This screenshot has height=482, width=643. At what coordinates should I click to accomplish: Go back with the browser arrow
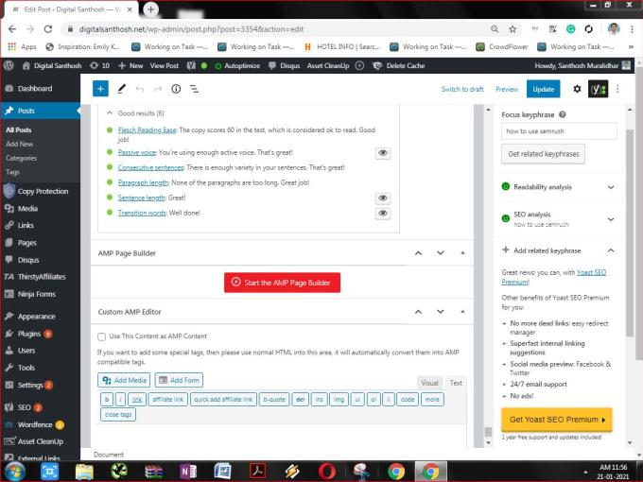[12, 29]
